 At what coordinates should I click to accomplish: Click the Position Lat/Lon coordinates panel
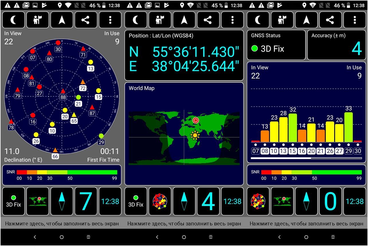184,55
